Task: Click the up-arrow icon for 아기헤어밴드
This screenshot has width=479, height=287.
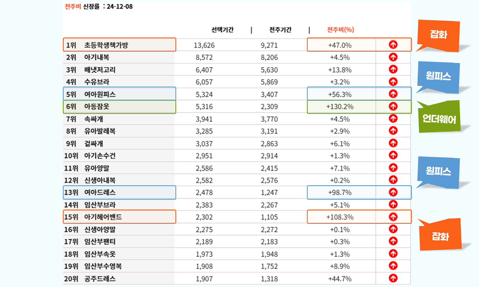Action: click(393, 217)
